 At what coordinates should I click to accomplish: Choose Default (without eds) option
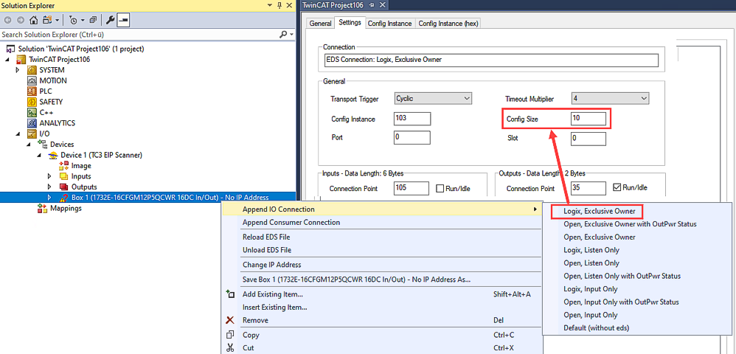[596, 327]
